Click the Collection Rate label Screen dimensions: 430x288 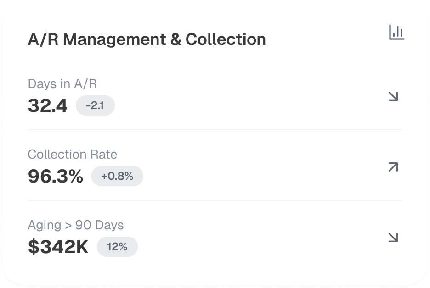[72, 155]
